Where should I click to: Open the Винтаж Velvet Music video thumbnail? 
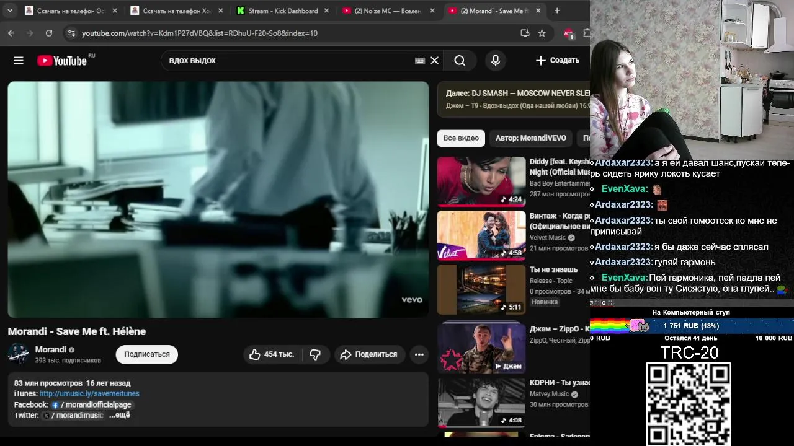(x=481, y=235)
